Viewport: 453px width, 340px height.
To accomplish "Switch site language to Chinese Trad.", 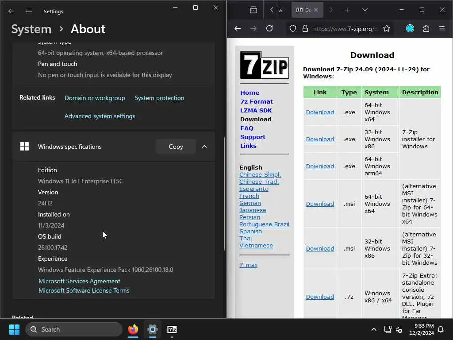I will click(259, 182).
